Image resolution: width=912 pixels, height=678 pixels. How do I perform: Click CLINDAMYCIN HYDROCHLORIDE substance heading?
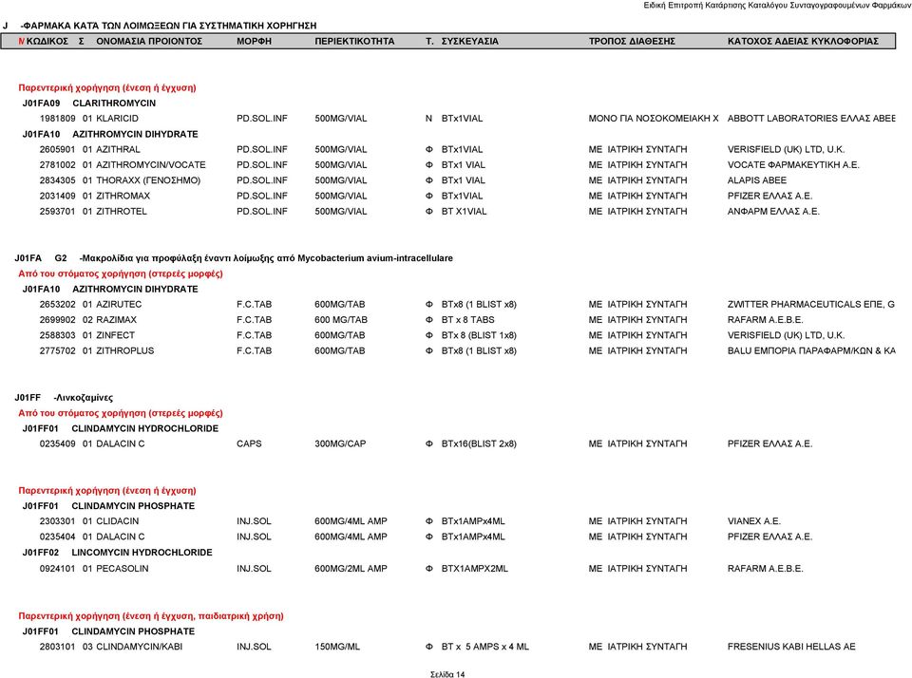(144, 428)
